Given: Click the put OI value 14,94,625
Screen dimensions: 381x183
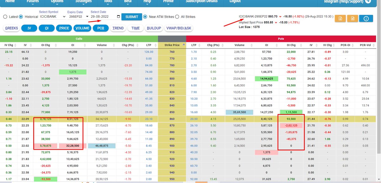Looking at the screenshot, I should coord(267,78).
